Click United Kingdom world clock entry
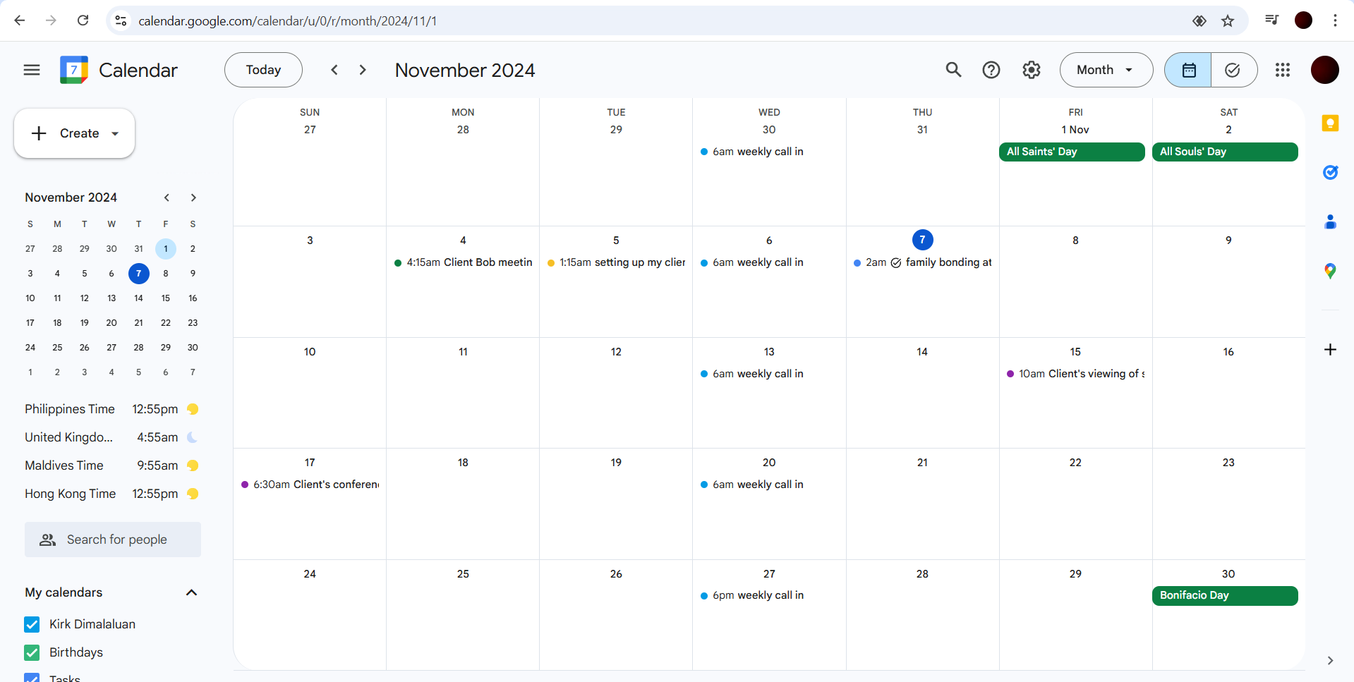Image resolution: width=1354 pixels, height=682 pixels. [x=112, y=437]
